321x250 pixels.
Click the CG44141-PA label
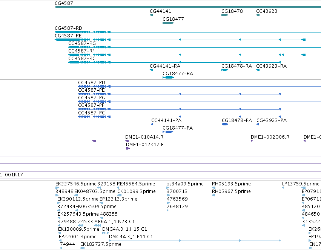(x=166, y=120)
